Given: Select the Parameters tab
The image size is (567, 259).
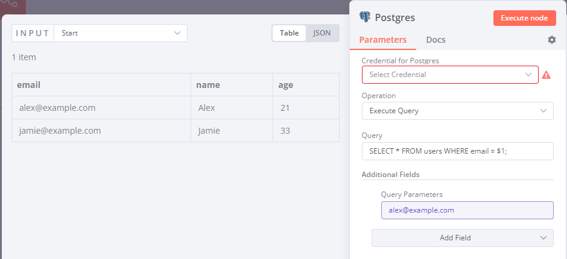Looking at the screenshot, I should coord(383,40).
